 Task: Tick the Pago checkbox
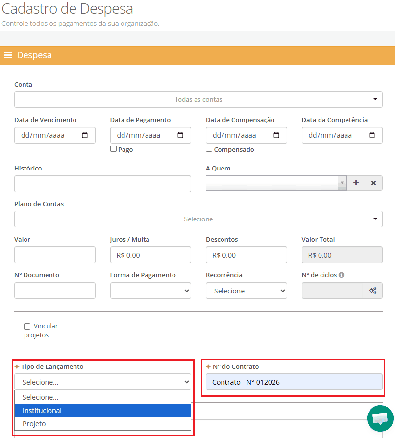pos(113,148)
